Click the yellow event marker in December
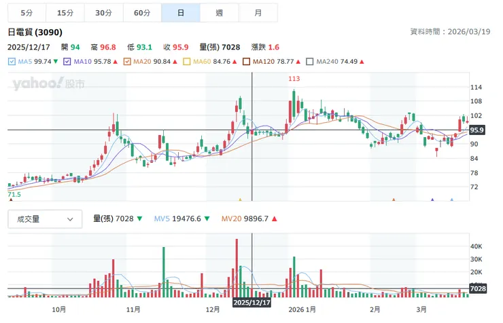Image resolution: width=503 pixels, height=323 pixels. tap(240, 199)
